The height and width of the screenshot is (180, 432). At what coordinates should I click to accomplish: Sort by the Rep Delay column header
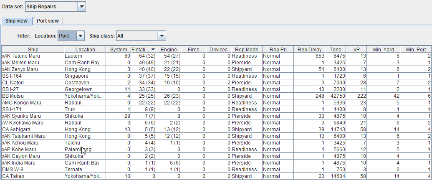[x=309, y=49]
